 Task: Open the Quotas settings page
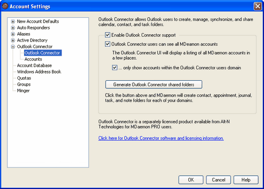pos(24,78)
